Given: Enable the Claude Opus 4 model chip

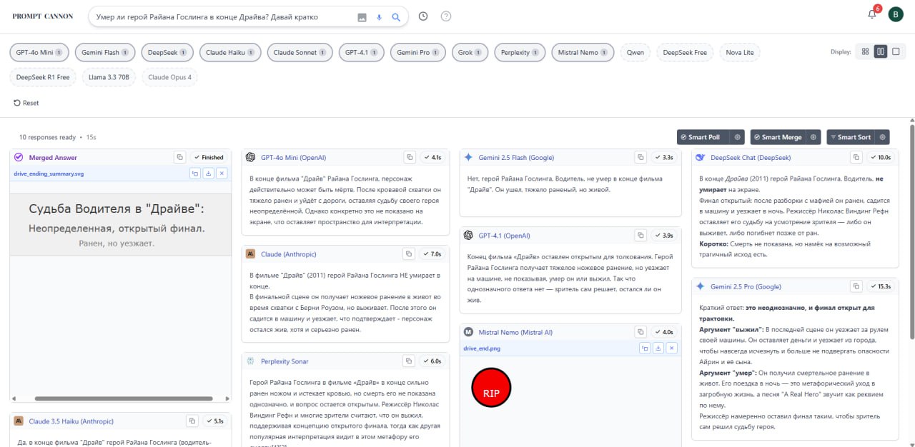Looking at the screenshot, I should tap(169, 76).
